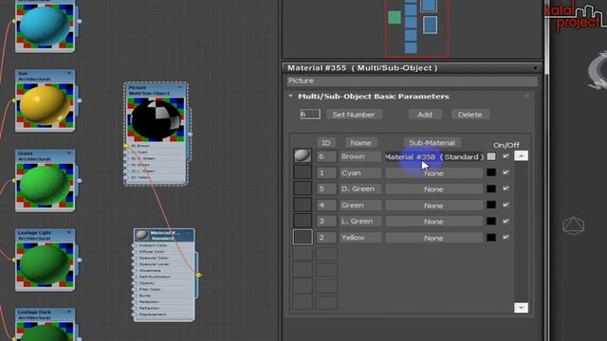Viewport: 607px width, 341px height.
Task: Toggle the On/Off checkbox for Green
Action: tap(506, 205)
